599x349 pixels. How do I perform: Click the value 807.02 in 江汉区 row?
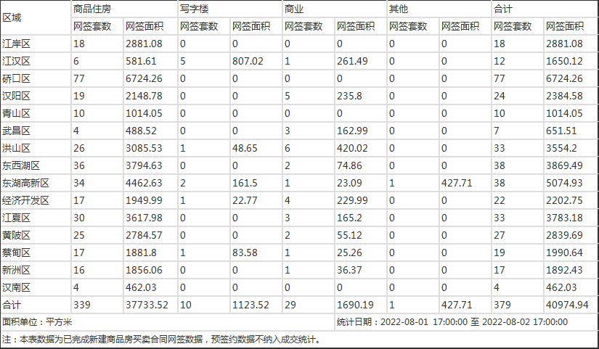tap(248, 61)
